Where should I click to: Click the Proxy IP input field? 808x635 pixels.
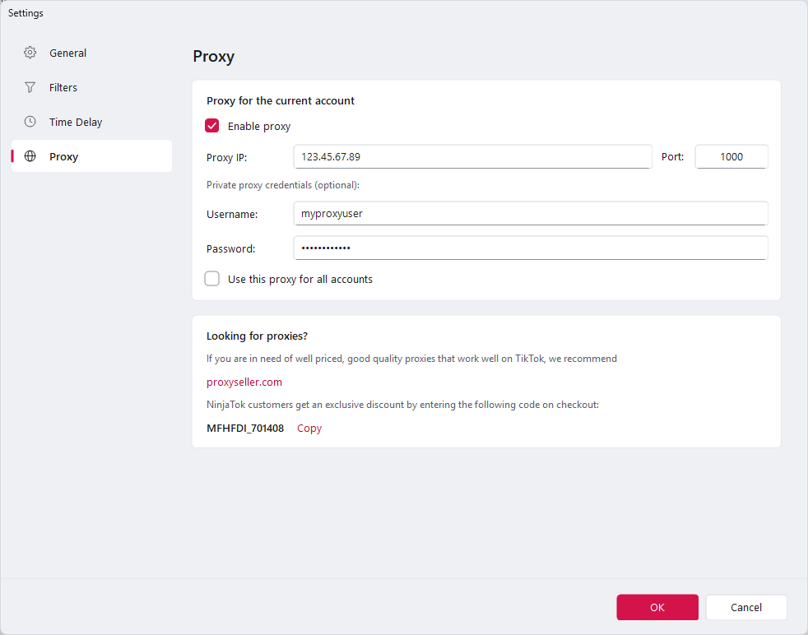(x=472, y=156)
